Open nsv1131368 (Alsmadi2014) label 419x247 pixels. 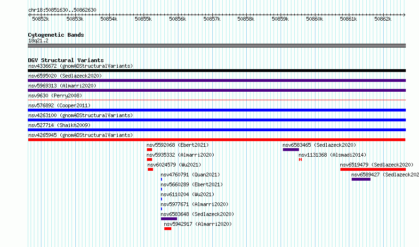(332, 155)
